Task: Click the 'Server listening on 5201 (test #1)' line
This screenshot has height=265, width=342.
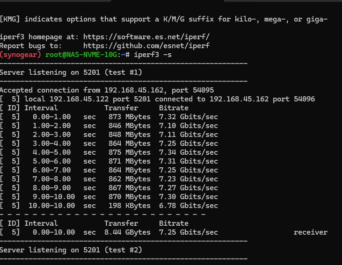Action: (71, 72)
